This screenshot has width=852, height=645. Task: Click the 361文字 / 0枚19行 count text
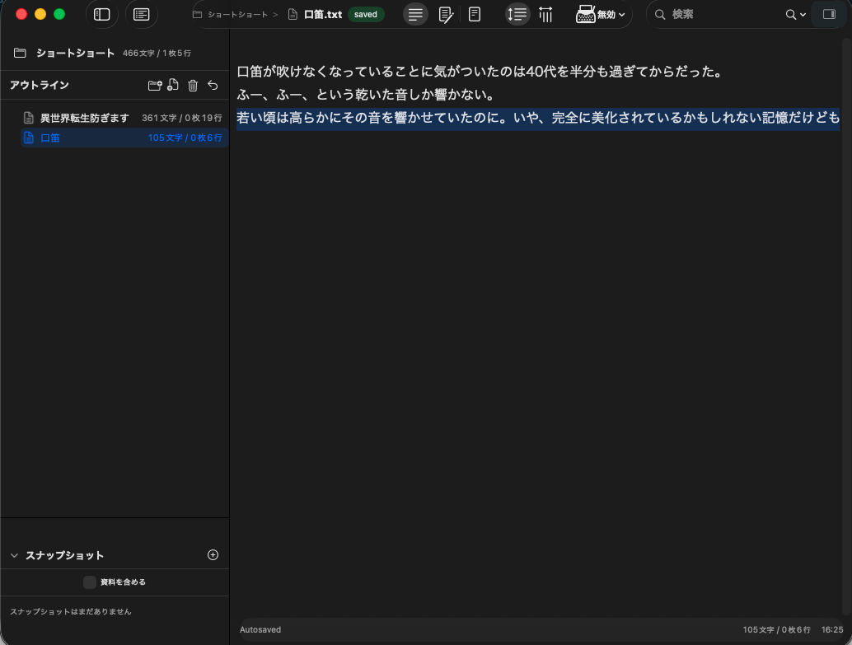[x=182, y=118]
